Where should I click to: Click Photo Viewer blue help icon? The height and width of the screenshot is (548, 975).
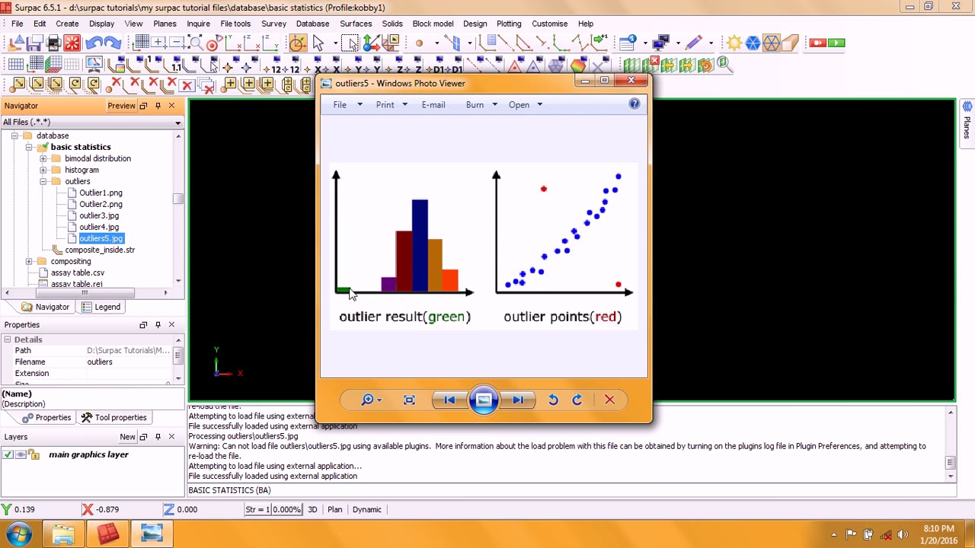pyautogui.click(x=635, y=104)
